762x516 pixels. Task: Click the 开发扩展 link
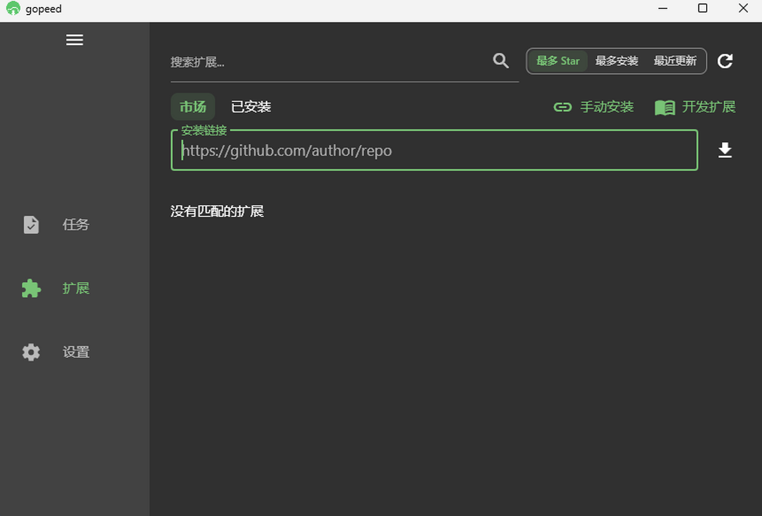click(695, 107)
